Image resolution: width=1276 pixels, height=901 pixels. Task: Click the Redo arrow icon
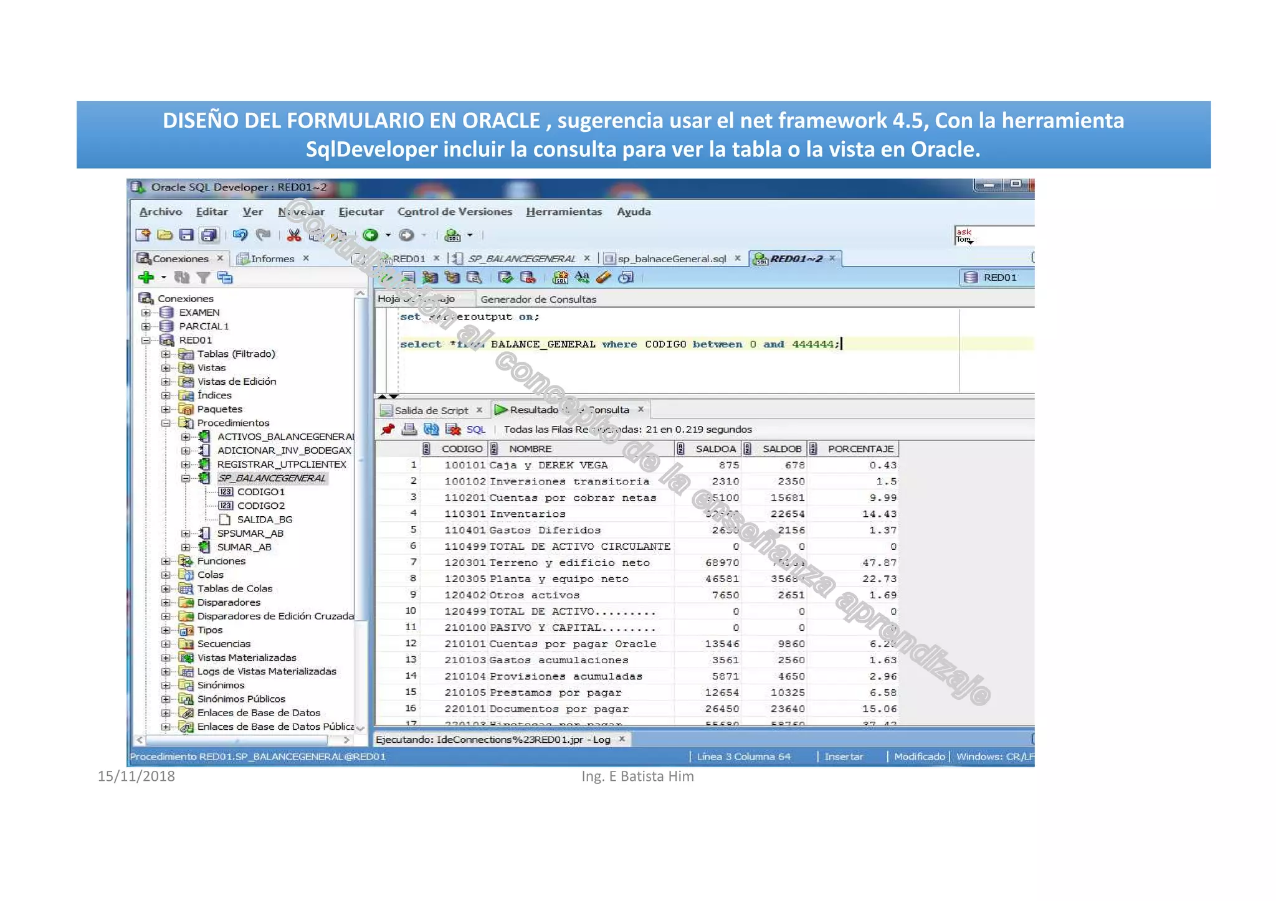(x=263, y=235)
